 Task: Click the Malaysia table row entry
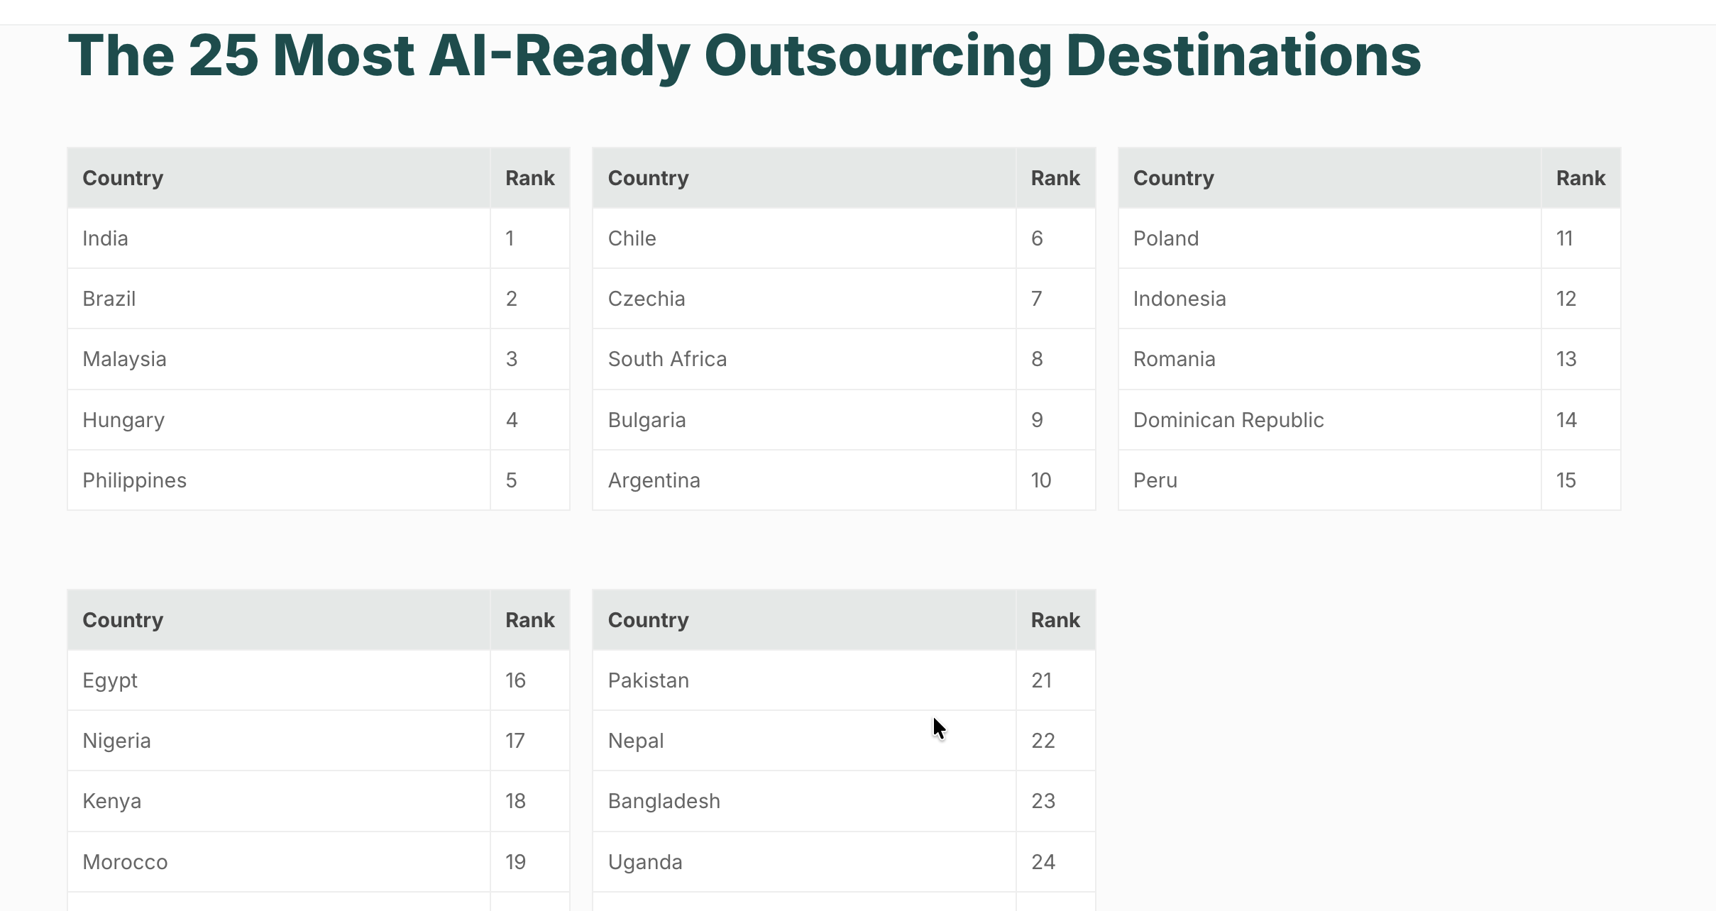(279, 359)
